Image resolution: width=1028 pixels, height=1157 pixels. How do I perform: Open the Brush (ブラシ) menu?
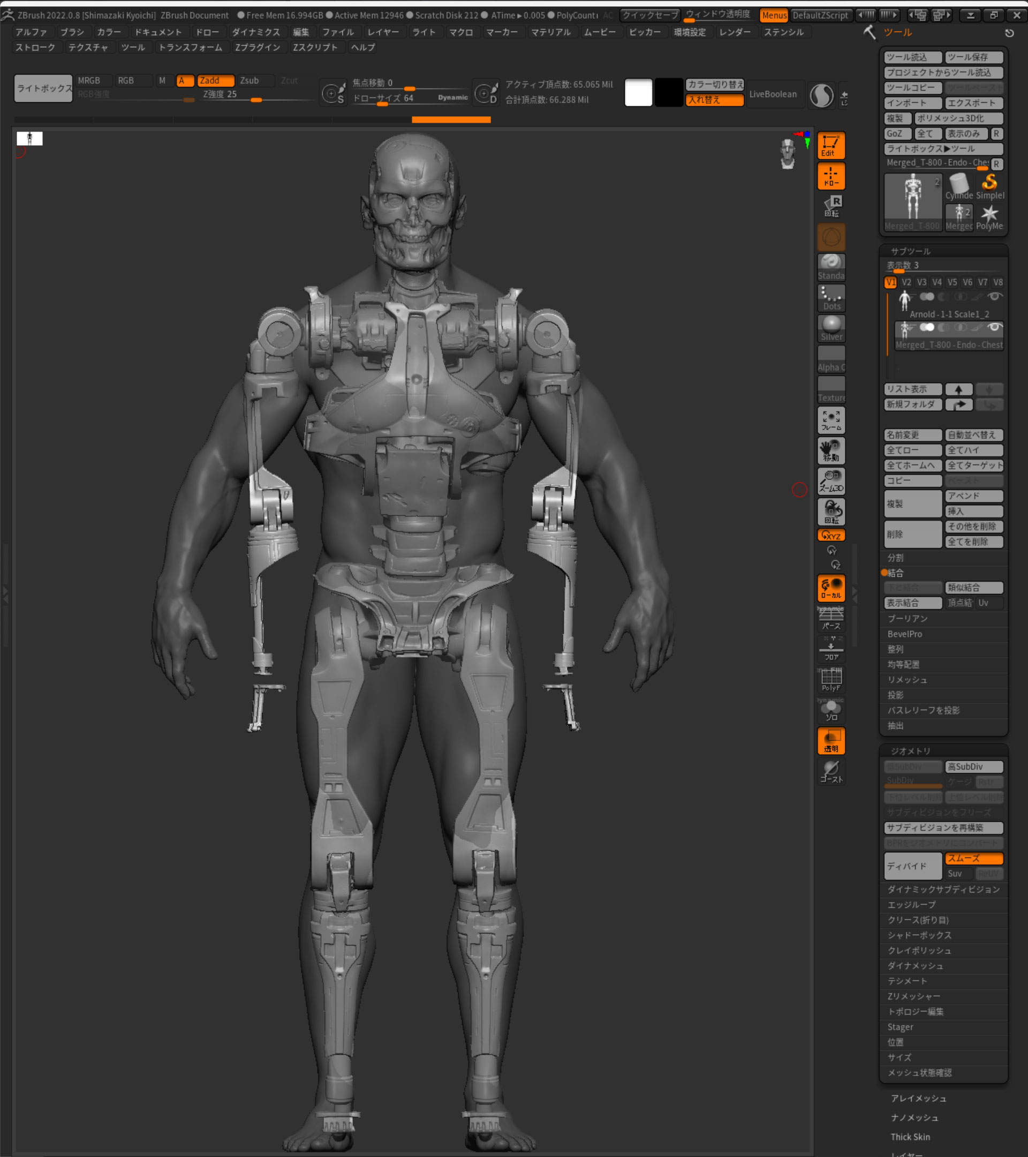[x=72, y=32]
